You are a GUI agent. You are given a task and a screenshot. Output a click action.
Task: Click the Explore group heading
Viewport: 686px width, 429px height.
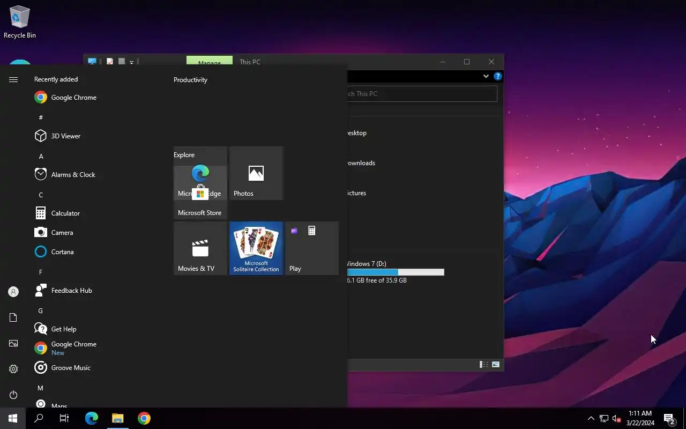click(x=184, y=155)
